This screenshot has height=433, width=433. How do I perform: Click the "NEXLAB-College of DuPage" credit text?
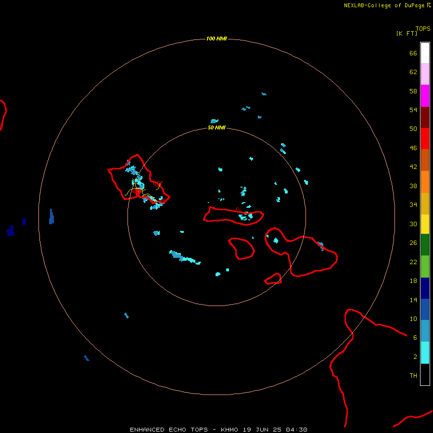coord(384,5)
